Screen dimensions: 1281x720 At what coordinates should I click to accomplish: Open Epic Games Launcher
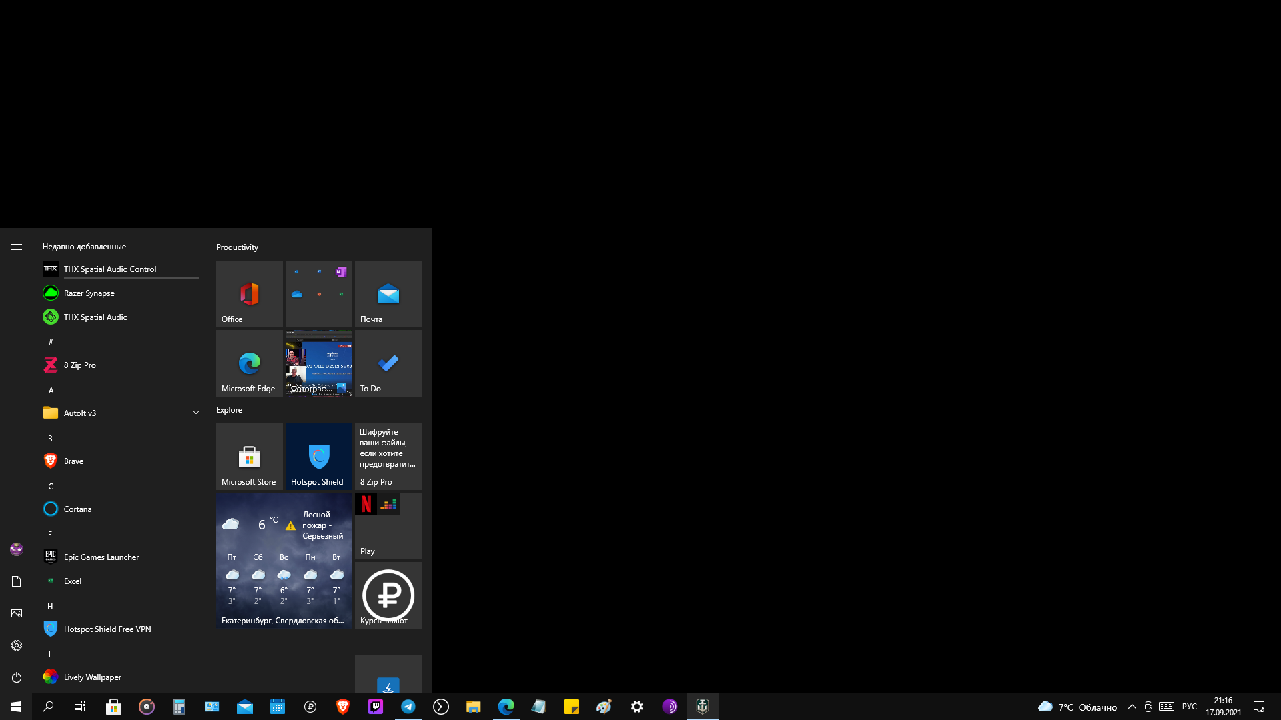[x=101, y=557]
